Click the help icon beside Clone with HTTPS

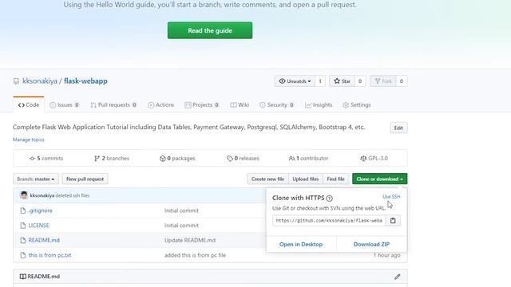329,199
